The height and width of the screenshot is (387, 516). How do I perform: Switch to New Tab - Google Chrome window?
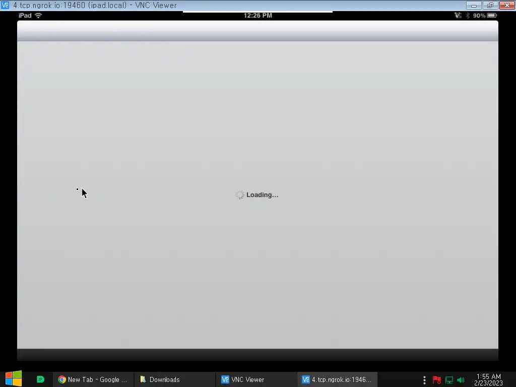tap(93, 379)
